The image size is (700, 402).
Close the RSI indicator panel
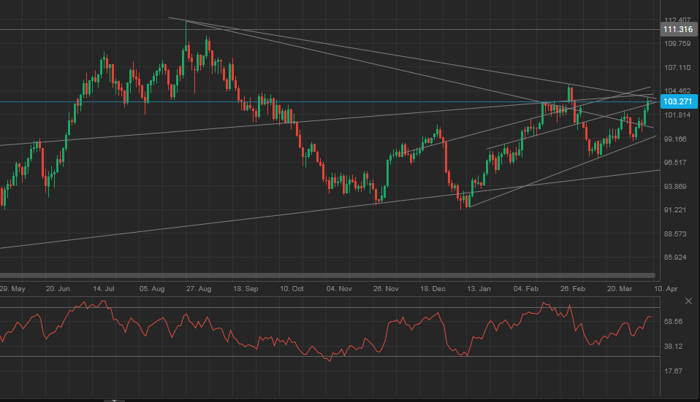pos(688,301)
